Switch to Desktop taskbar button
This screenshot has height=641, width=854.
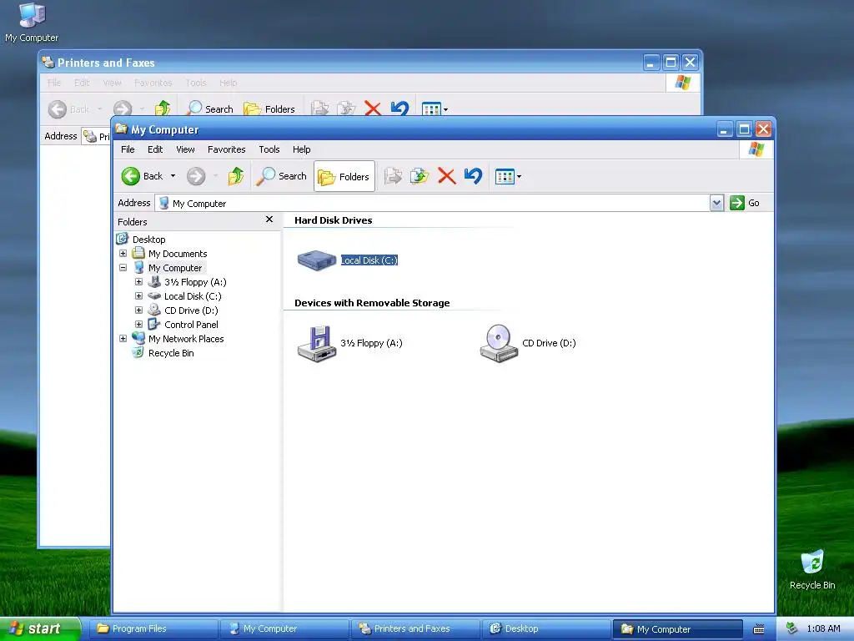(545, 628)
